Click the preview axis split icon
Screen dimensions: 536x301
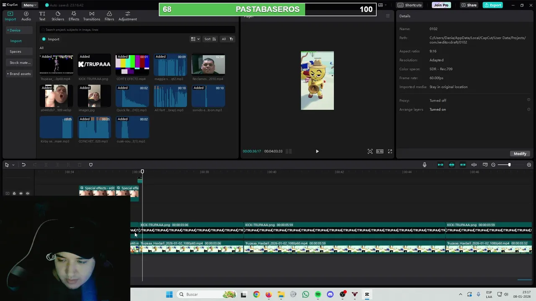(474, 165)
